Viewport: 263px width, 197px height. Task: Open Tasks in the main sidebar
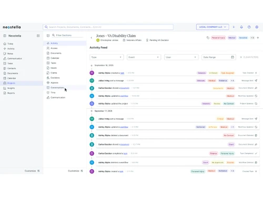click(10, 64)
